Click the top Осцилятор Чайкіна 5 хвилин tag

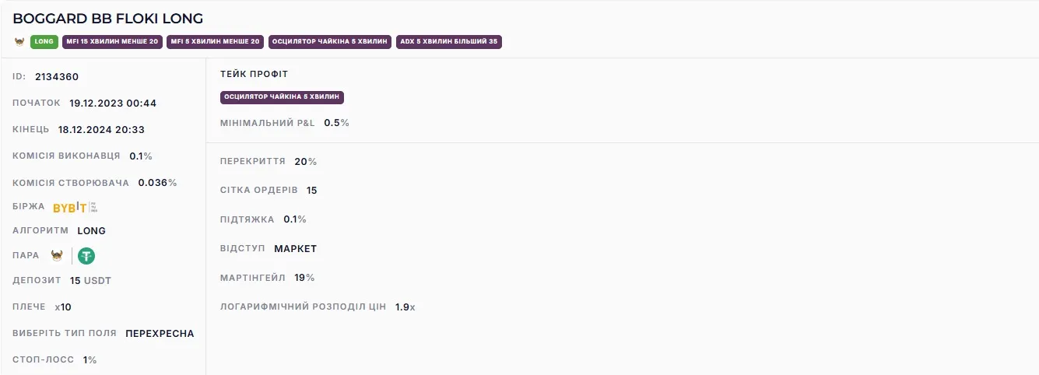point(330,42)
